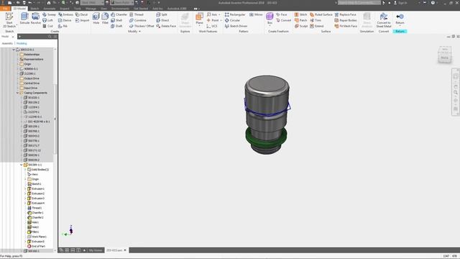
Task: Click the Combine tool
Action: tap(138, 20)
